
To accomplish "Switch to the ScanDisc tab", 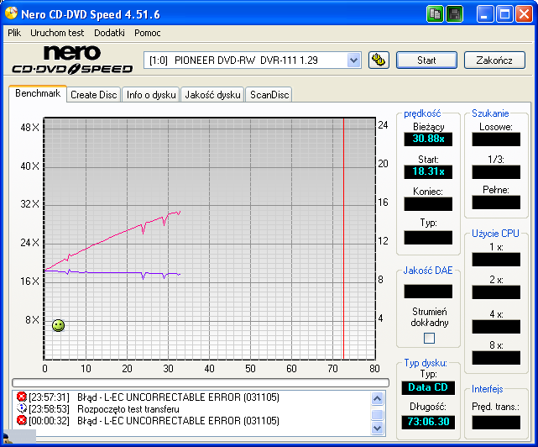I will coord(269,95).
